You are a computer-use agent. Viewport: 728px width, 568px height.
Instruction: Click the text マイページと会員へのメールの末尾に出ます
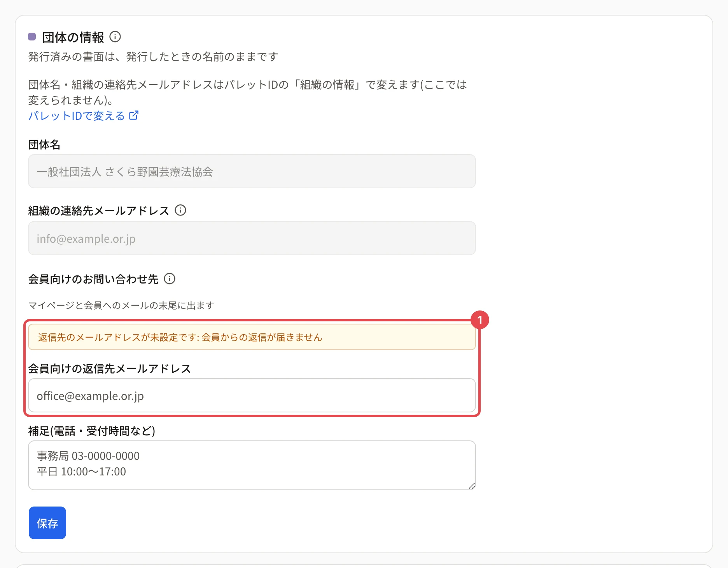(x=121, y=305)
